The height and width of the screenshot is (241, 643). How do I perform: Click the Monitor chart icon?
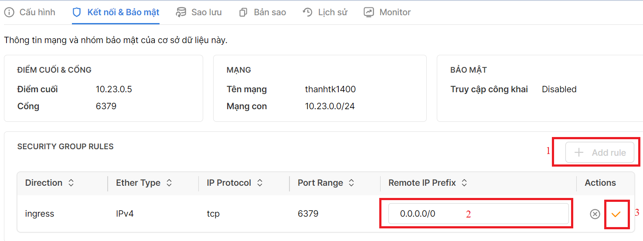(369, 12)
